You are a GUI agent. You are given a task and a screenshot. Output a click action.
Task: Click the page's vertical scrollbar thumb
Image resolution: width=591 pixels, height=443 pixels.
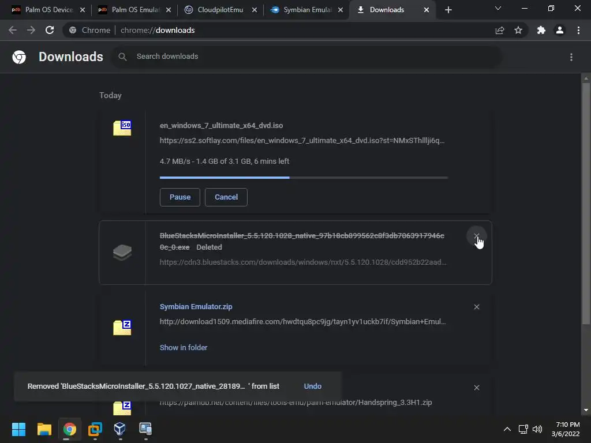586,204
